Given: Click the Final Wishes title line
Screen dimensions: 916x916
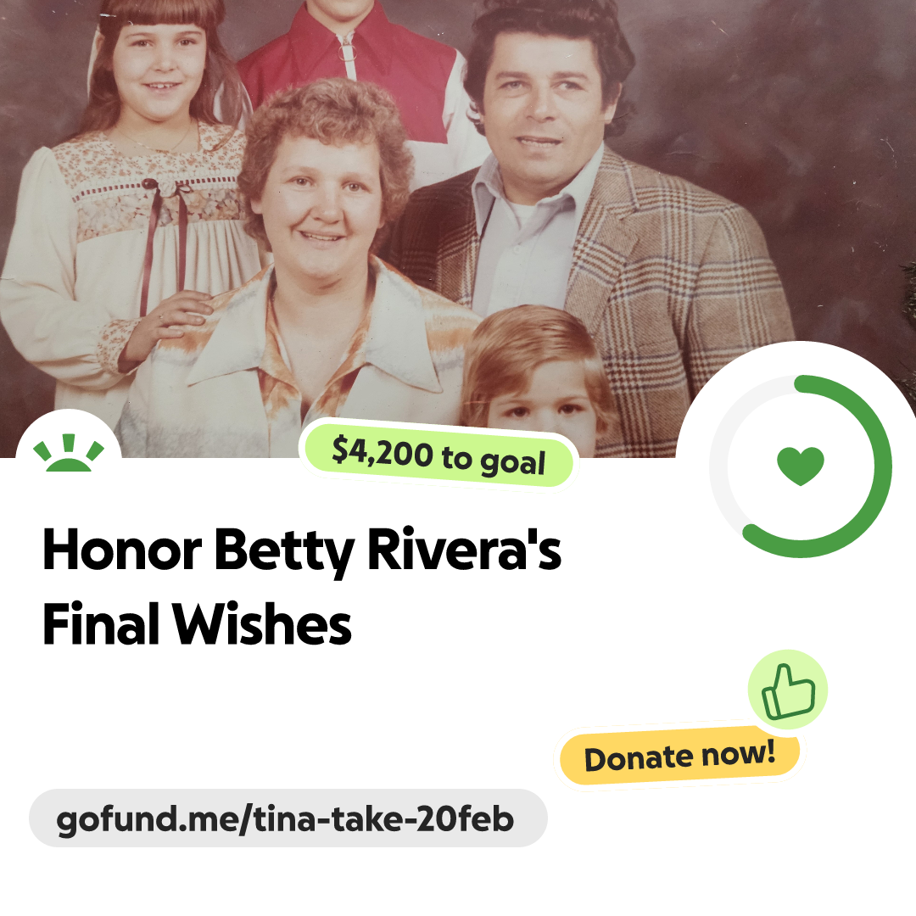Looking at the screenshot, I should [x=197, y=624].
